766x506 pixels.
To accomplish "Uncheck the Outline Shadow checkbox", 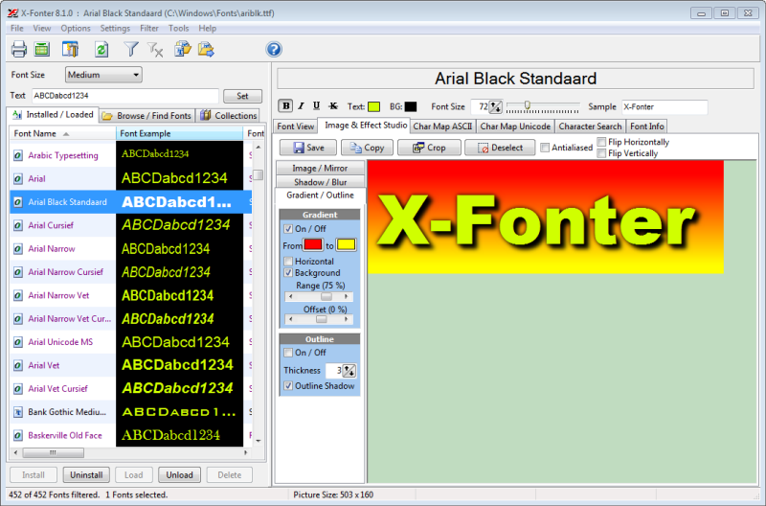I will point(288,386).
